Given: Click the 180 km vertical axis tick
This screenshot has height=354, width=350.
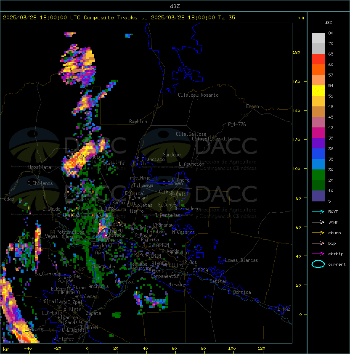Looking at the screenshot, I should click(x=296, y=53).
